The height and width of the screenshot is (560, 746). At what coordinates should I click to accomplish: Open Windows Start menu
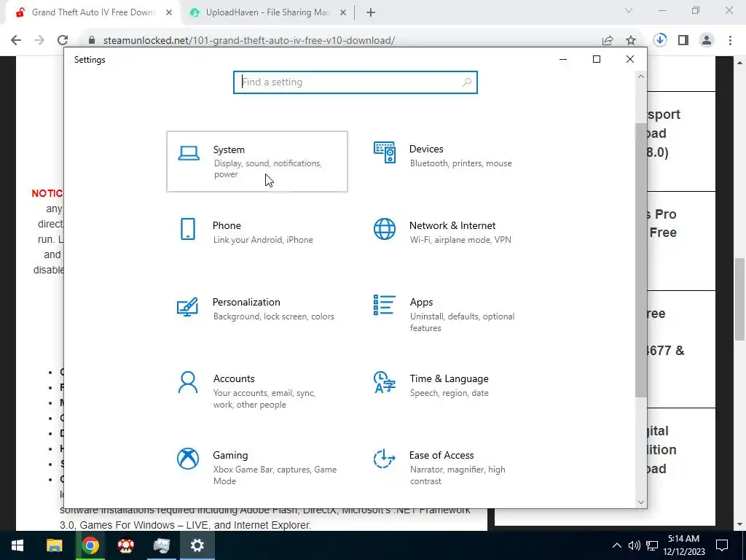[x=17, y=545]
